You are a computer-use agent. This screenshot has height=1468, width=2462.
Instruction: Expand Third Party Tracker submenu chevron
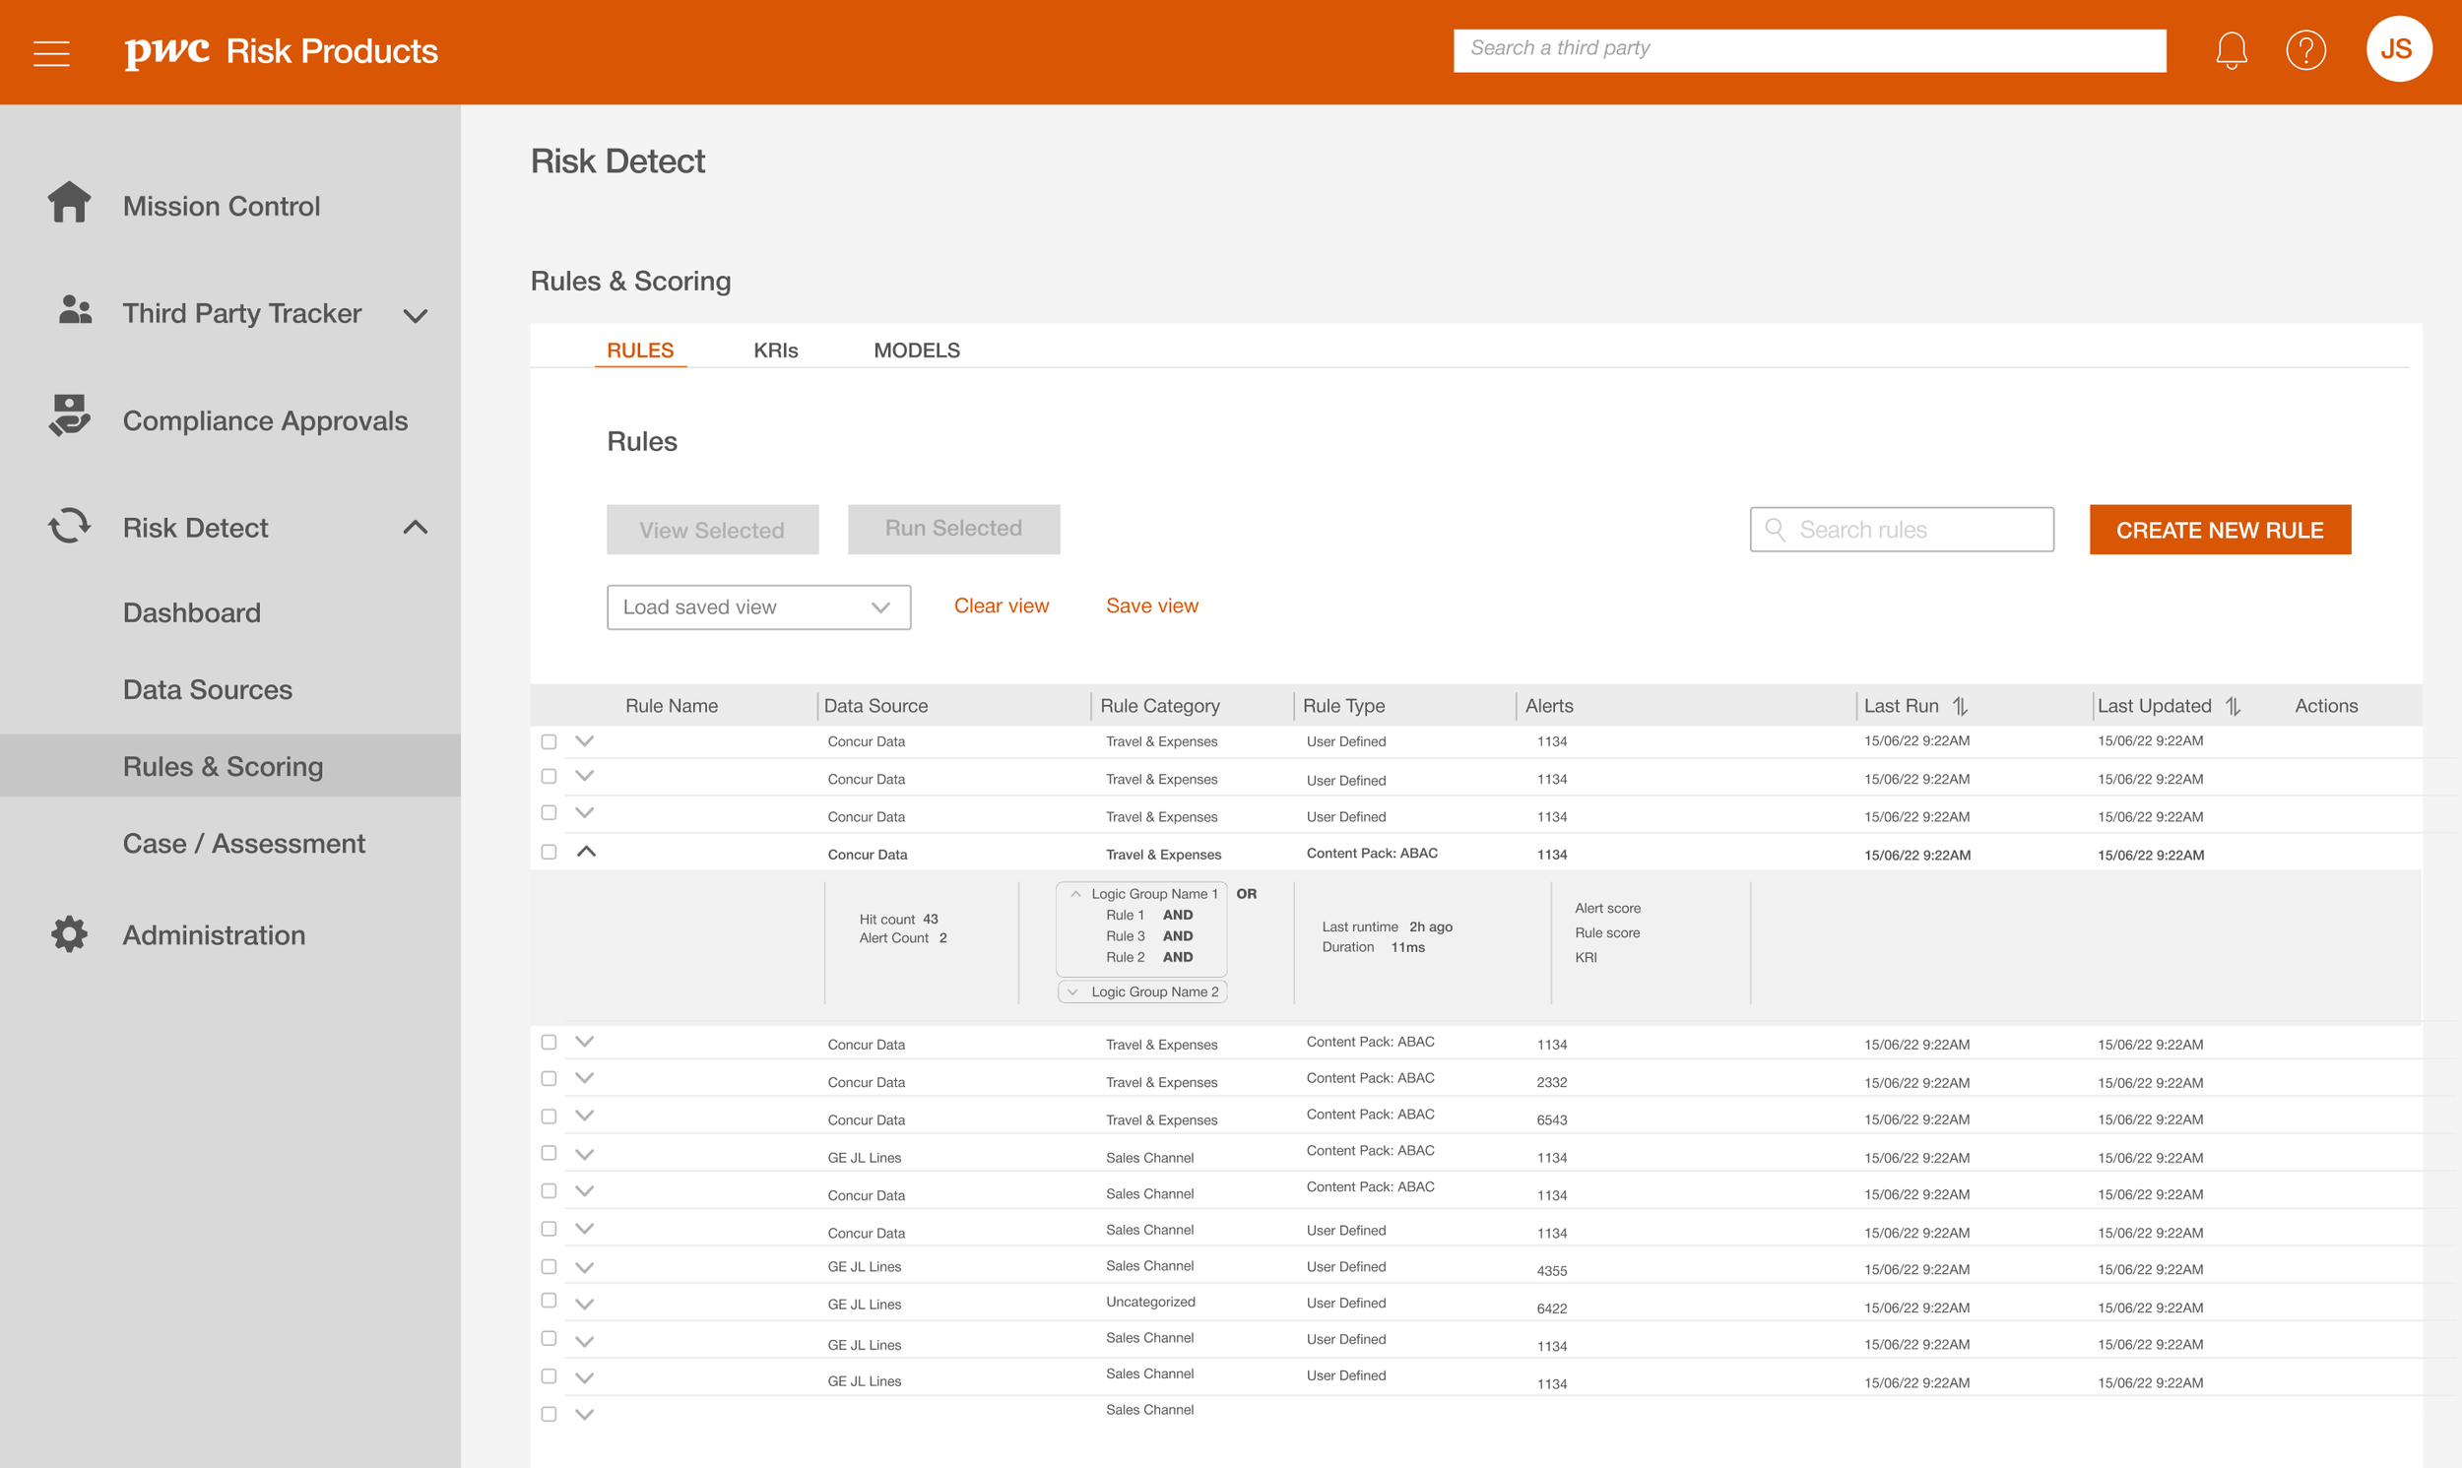pos(416,317)
